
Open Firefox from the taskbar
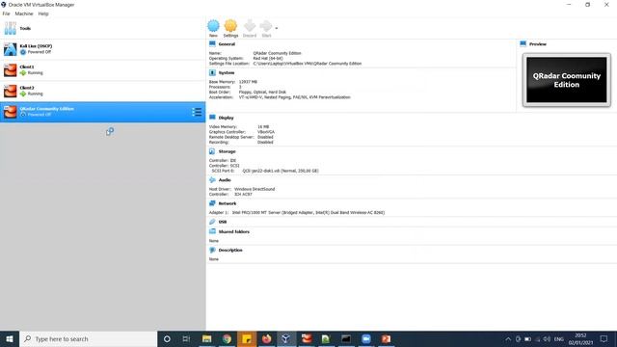click(266, 338)
